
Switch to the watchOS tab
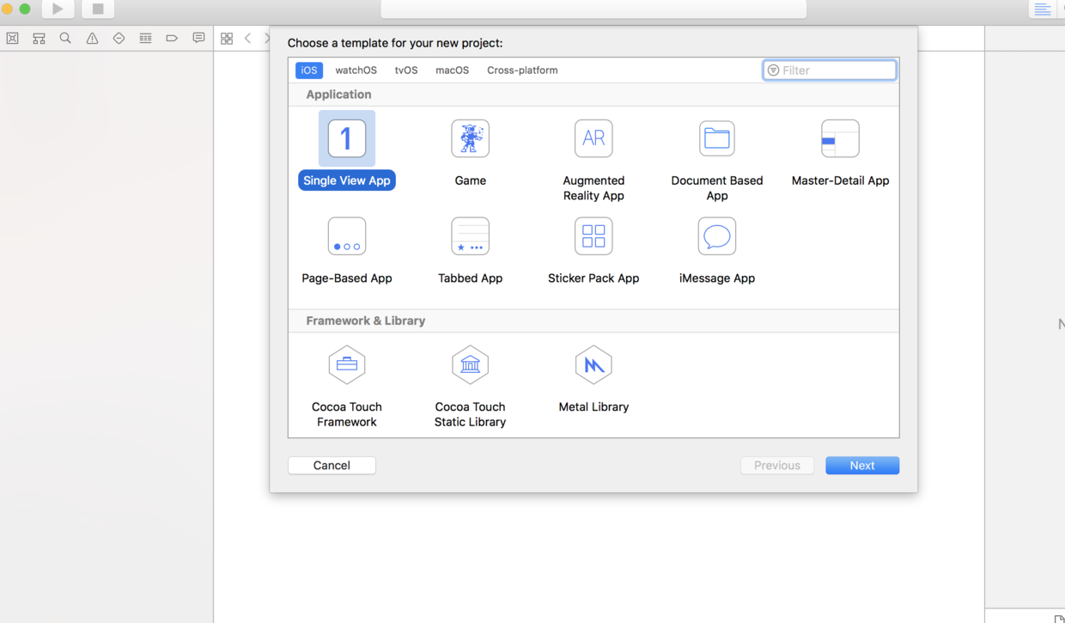tap(356, 70)
